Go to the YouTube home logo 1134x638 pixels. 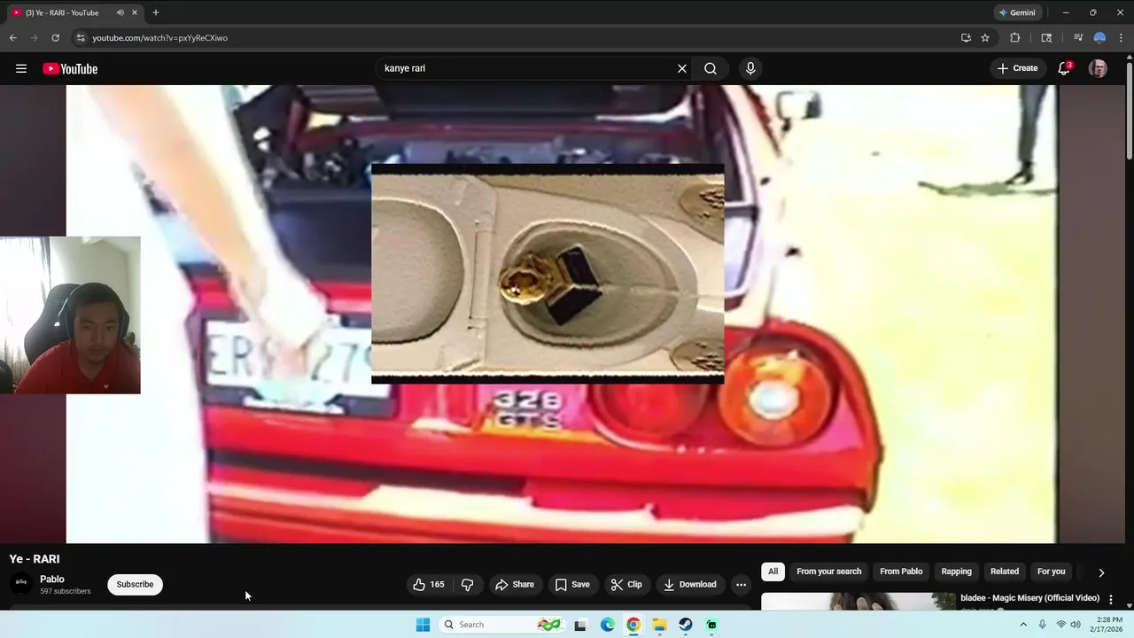tap(70, 68)
